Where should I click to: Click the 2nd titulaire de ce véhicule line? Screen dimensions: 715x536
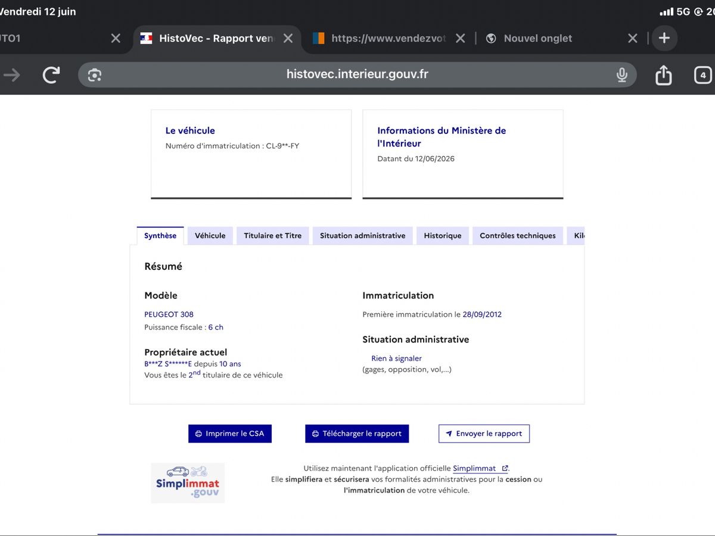click(x=213, y=375)
